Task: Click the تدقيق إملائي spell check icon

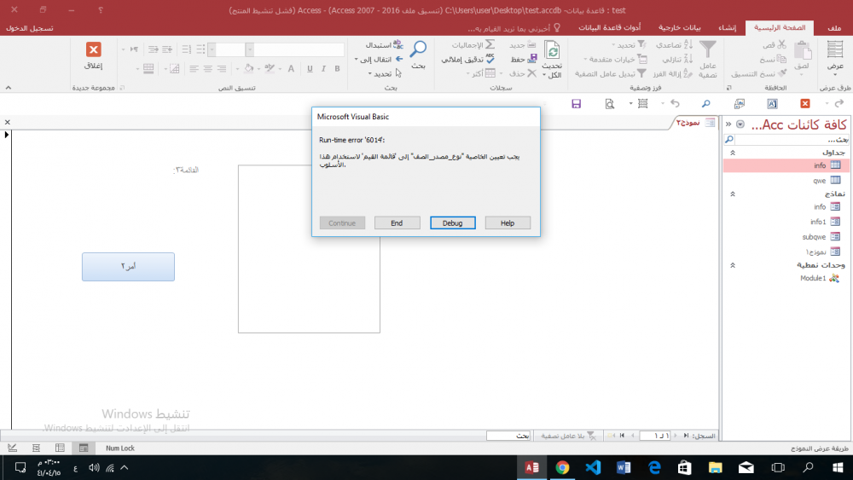Action: coord(490,59)
